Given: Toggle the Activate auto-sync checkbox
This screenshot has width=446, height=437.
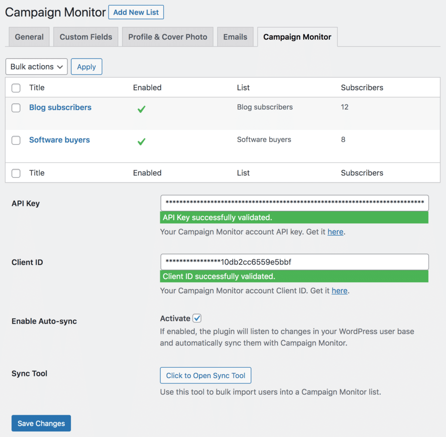Looking at the screenshot, I should pos(197,318).
